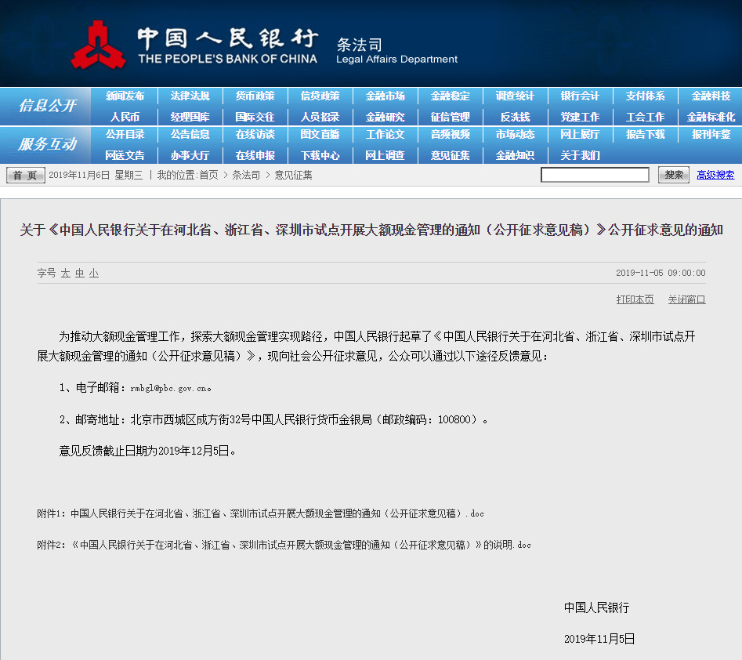Click the People's Bank of China red logo
The height and width of the screenshot is (660, 742).
[x=98, y=45]
